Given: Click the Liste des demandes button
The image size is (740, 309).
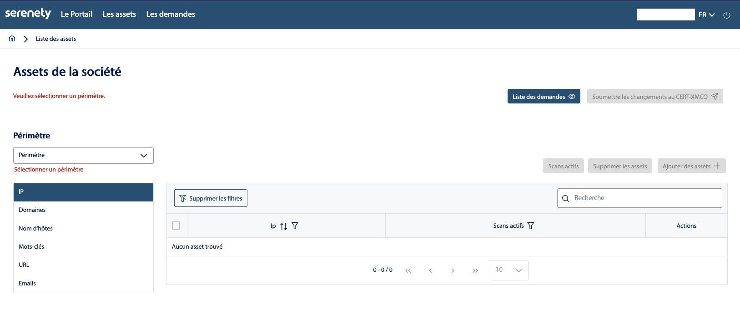Looking at the screenshot, I should tap(544, 97).
